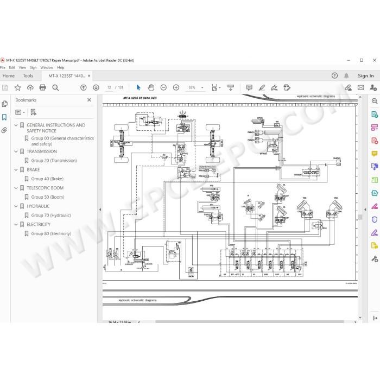Toggle the Bookmarks panel icon
The image size is (380, 380).
click(4, 117)
